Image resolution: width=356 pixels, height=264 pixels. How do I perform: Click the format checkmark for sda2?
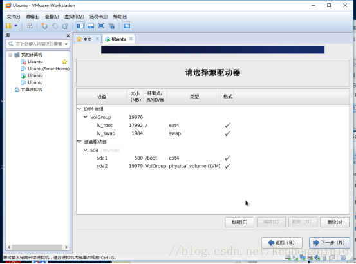pyautogui.click(x=227, y=166)
